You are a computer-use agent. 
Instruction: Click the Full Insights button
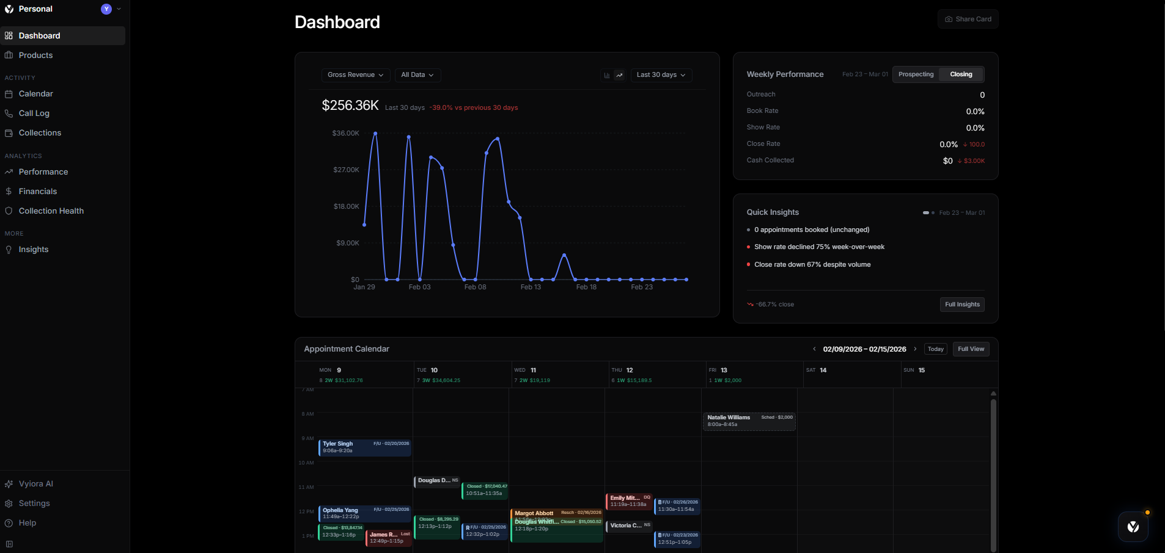tap(961, 304)
